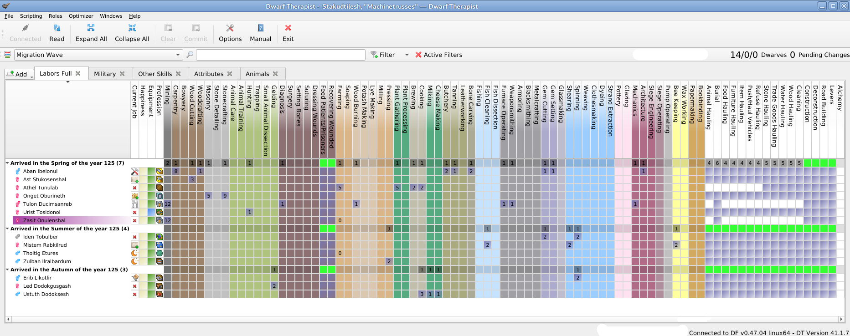Open the Filter dropdown arrow

click(407, 55)
